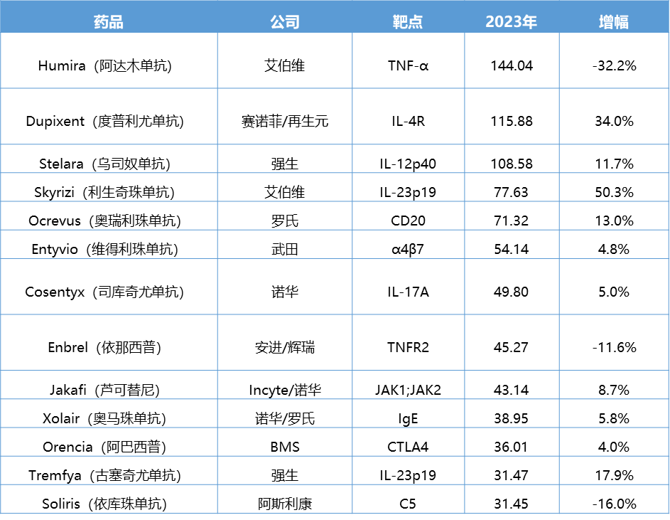This screenshot has width=670, height=520.
Task: Click sales value 144.04
Action: pyautogui.click(x=512, y=65)
